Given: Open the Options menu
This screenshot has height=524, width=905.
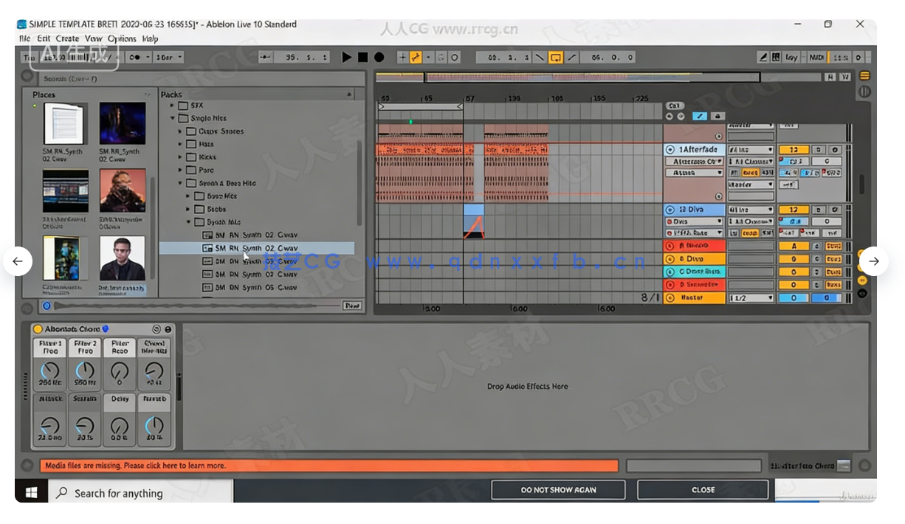Looking at the screenshot, I should (x=123, y=38).
